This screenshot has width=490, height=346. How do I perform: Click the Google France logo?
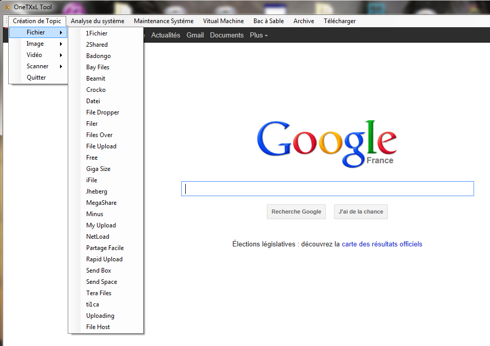pos(327,144)
